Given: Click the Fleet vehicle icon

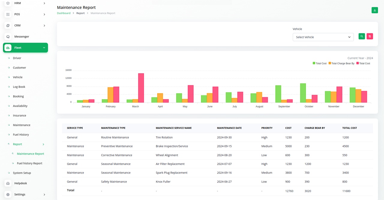Looking at the screenshot, I should point(8,48).
